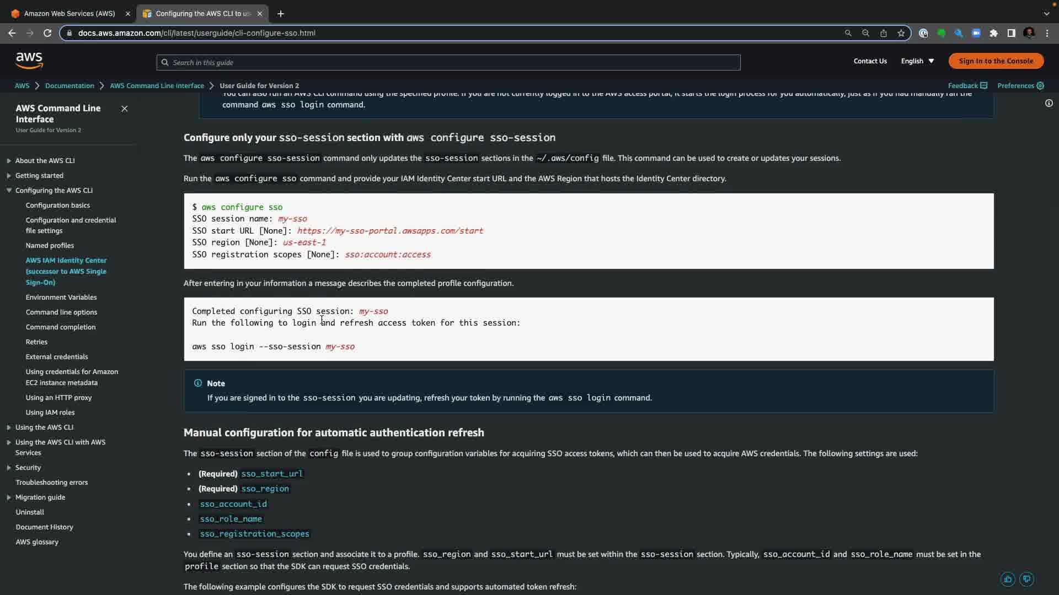Switch to the Amazon Web Services tab
The image size is (1059, 595).
(69, 13)
